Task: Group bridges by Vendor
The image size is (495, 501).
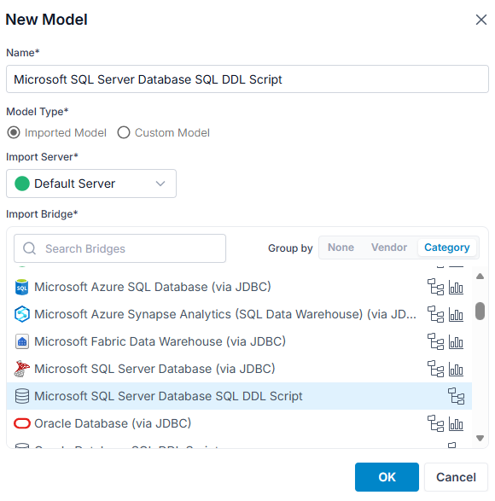Action: pos(389,248)
